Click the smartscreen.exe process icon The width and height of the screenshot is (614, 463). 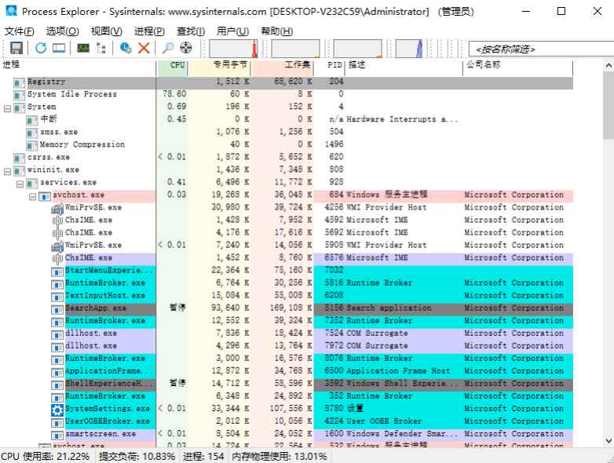pos(57,436)
